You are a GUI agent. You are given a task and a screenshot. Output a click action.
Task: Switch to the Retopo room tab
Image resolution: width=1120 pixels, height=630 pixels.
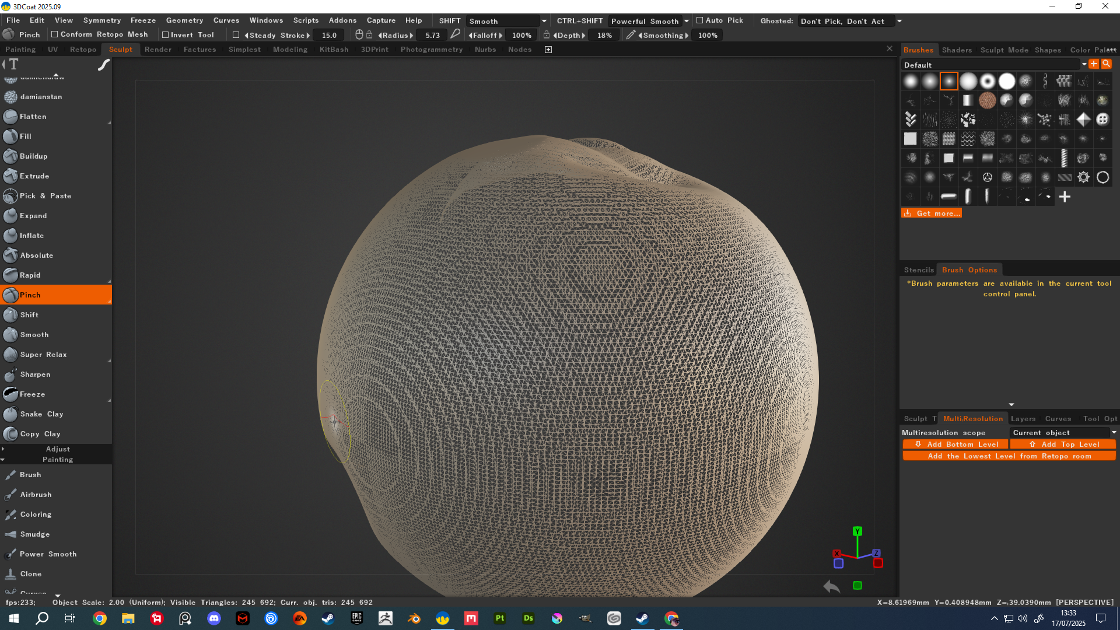(x=83, y=50)
